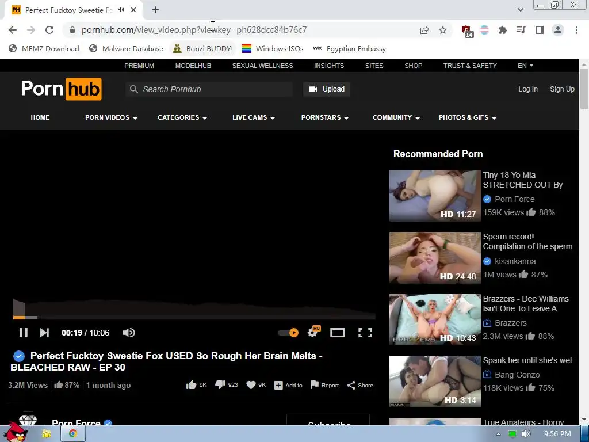Open Chrome from the taskbar
The image size is (589, 442).
73,434
